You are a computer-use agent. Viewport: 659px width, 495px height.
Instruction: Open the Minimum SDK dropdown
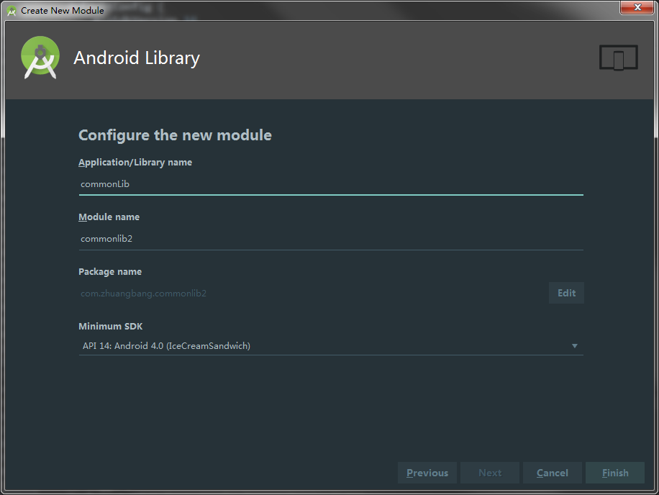(x=331, y=346)
